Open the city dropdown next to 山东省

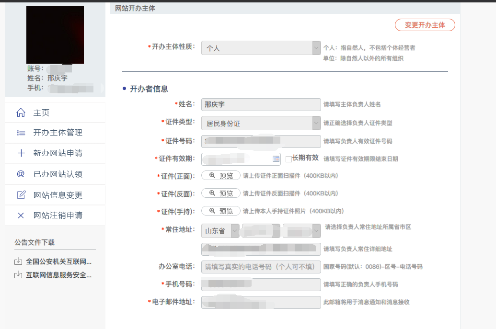coord(261,231)
